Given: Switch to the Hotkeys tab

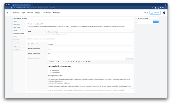Looking at the screenshot, I should [15, 37].
